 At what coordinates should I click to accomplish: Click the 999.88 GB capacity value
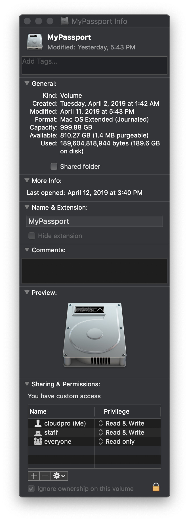(x=76, y=127)
